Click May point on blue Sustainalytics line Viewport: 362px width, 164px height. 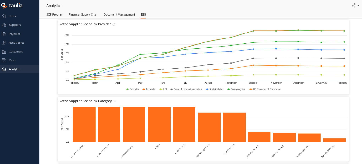point(140,58)
